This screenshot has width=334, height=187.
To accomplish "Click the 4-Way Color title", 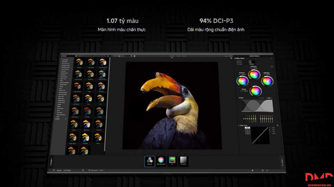I will [240, 58].
